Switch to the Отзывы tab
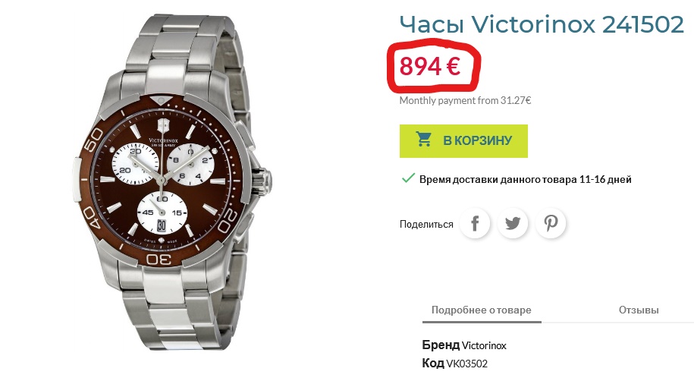This screenshot has width=694, height=381. click(x=639, y=310)
